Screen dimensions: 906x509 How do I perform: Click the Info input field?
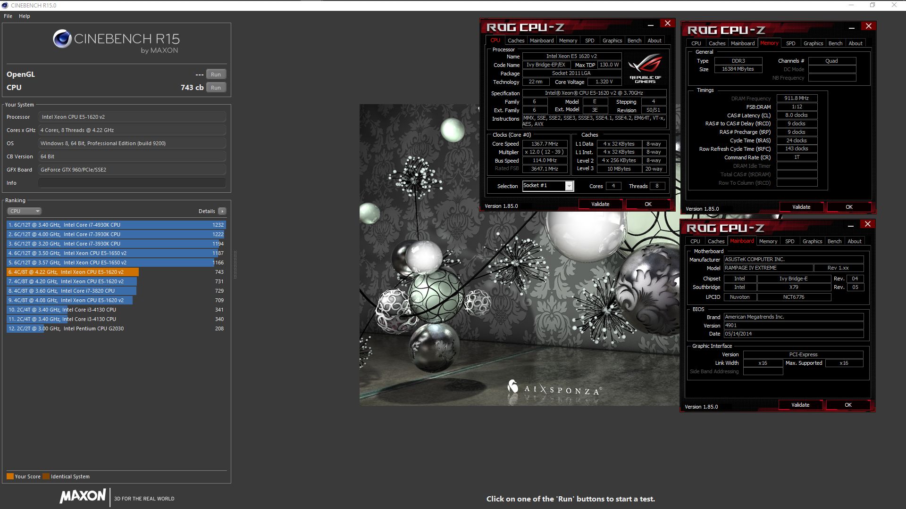click(x=132, y=183)
